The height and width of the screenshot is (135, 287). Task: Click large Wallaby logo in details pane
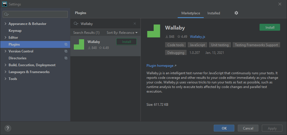(154, 31)
